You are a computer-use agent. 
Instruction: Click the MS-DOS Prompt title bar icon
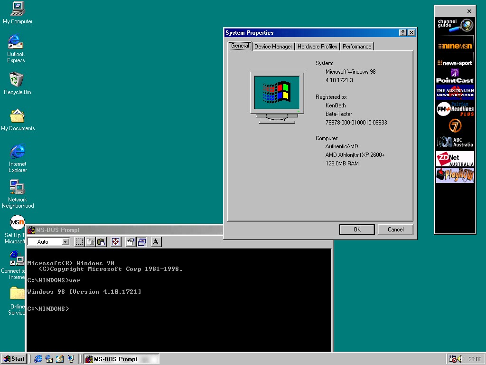31,230
